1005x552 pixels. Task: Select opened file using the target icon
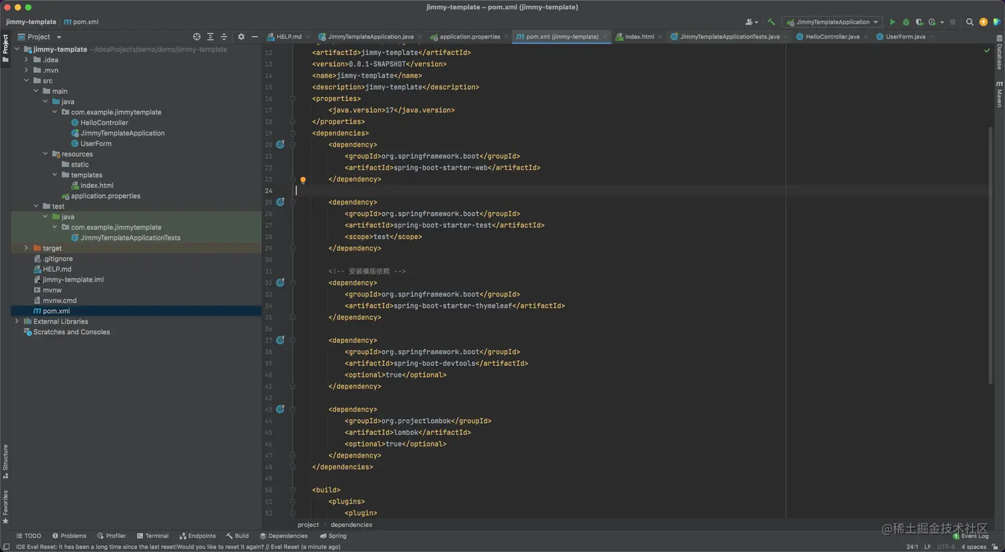click(x=197, y=37)
